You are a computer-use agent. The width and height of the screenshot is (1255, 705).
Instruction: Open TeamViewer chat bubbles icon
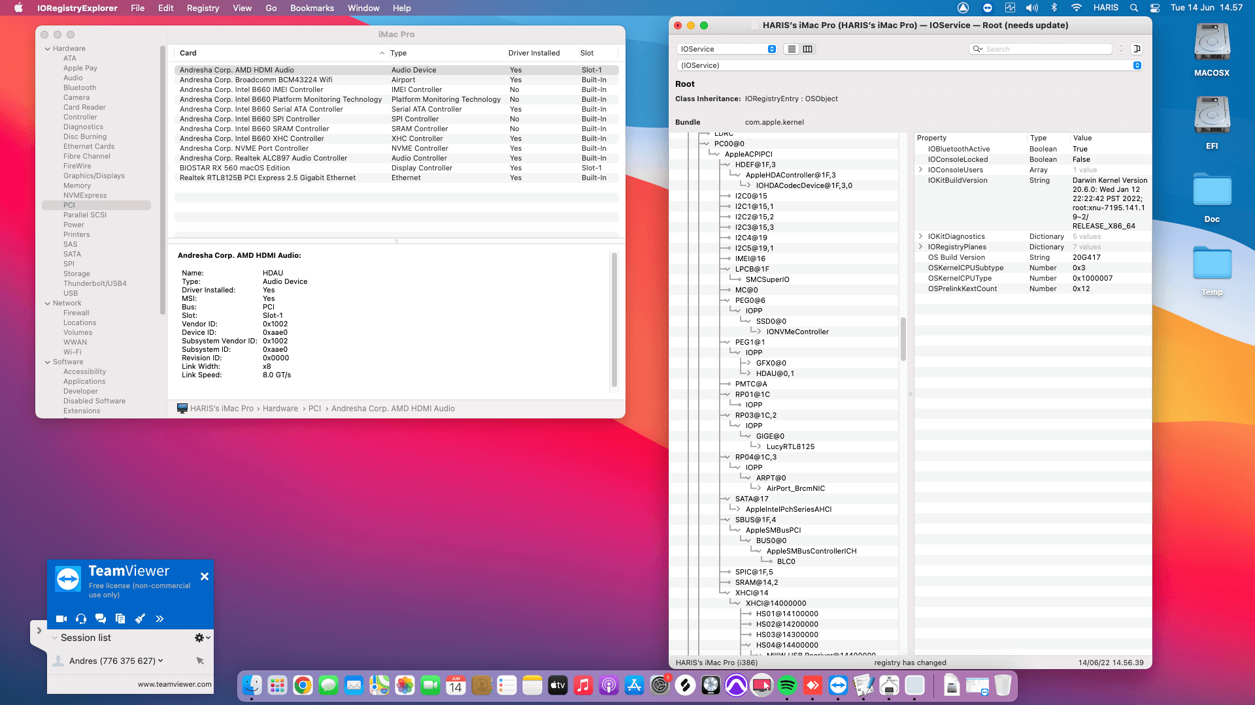pyautogui.click(x=101, y=619)
